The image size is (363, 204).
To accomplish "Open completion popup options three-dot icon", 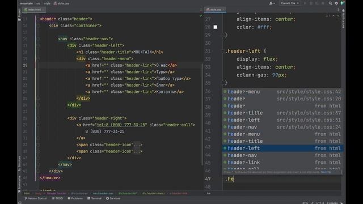I will (x=341, y=172).
